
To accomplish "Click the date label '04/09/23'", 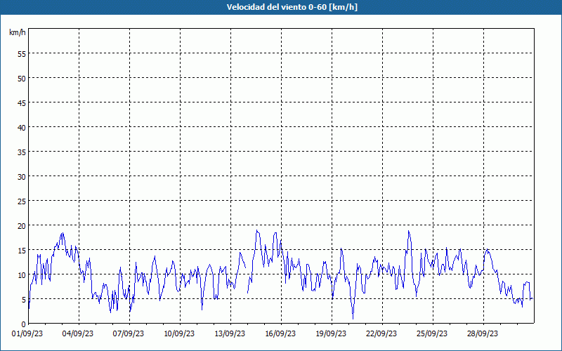I will click(x=78, y=334).
